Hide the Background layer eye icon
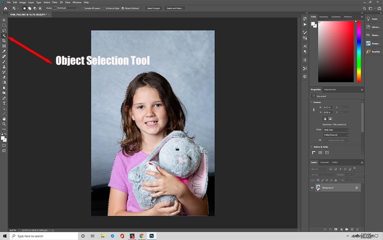The height and width of the screenshot is (240, 383). pos(312,188)
